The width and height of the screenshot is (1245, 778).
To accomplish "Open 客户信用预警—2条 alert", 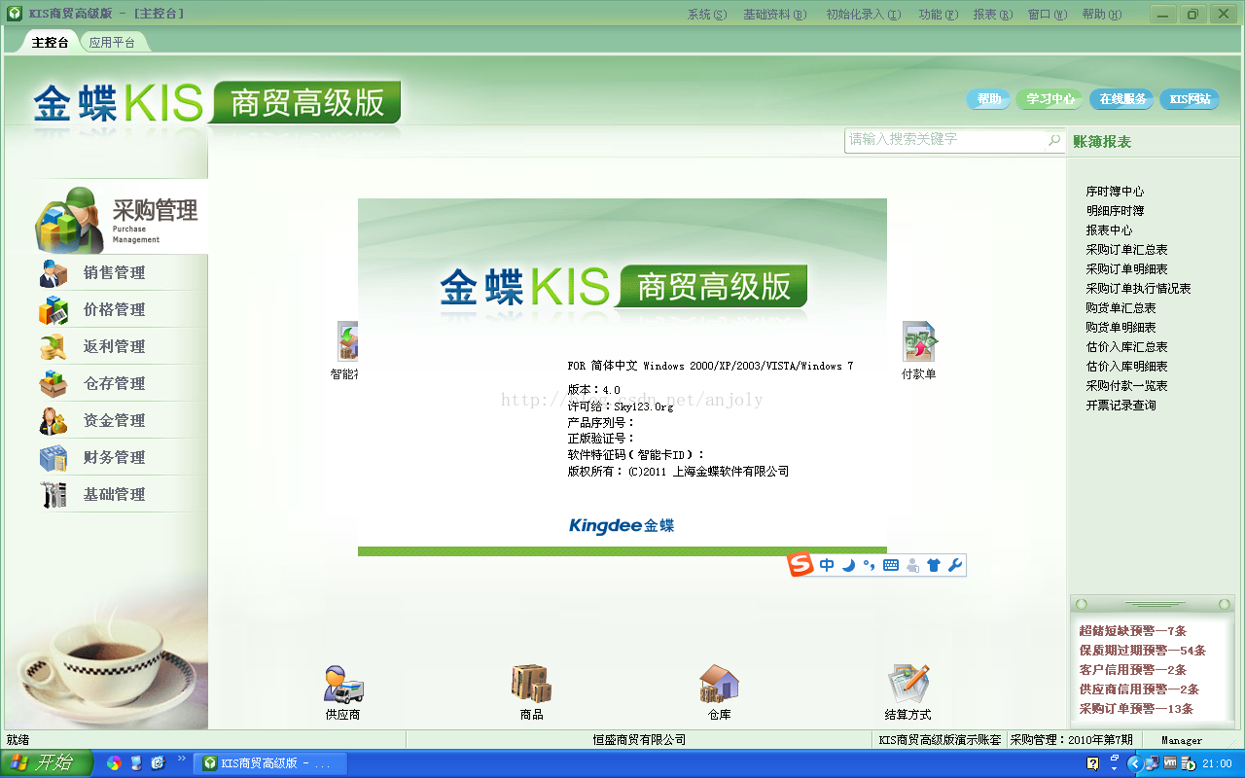I will click(1132, 670).
